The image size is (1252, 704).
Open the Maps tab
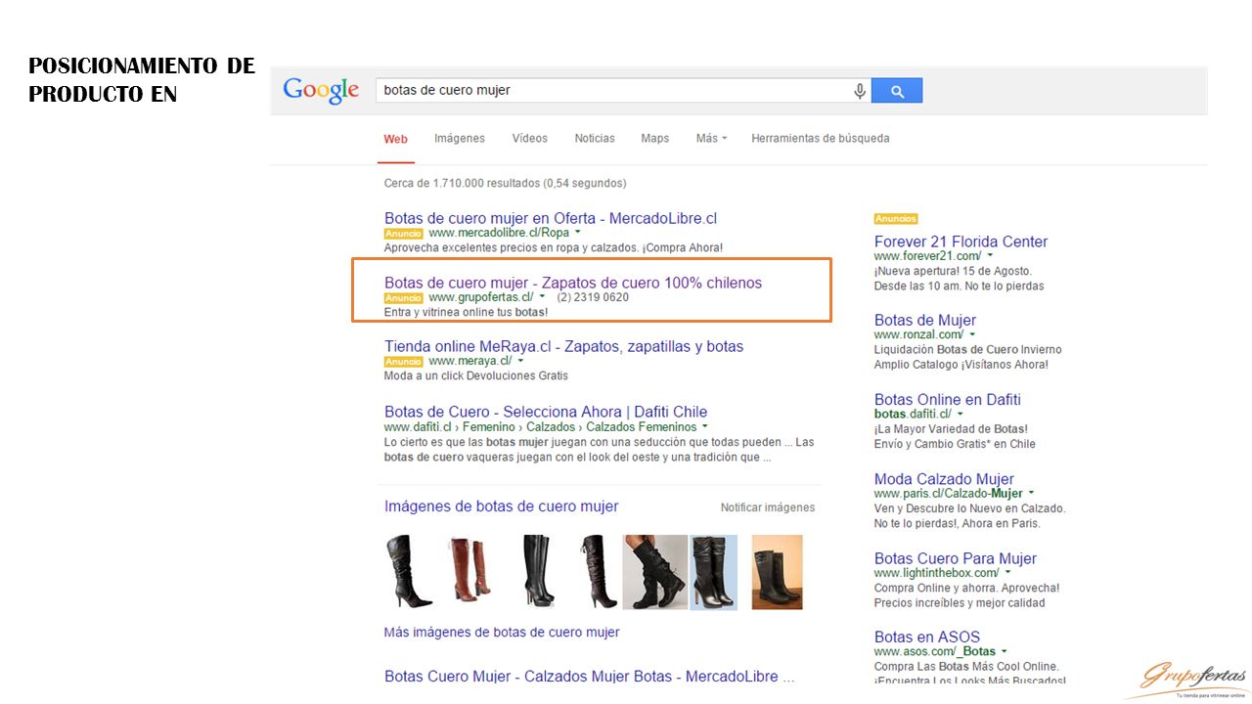click(x=655, y=139)
